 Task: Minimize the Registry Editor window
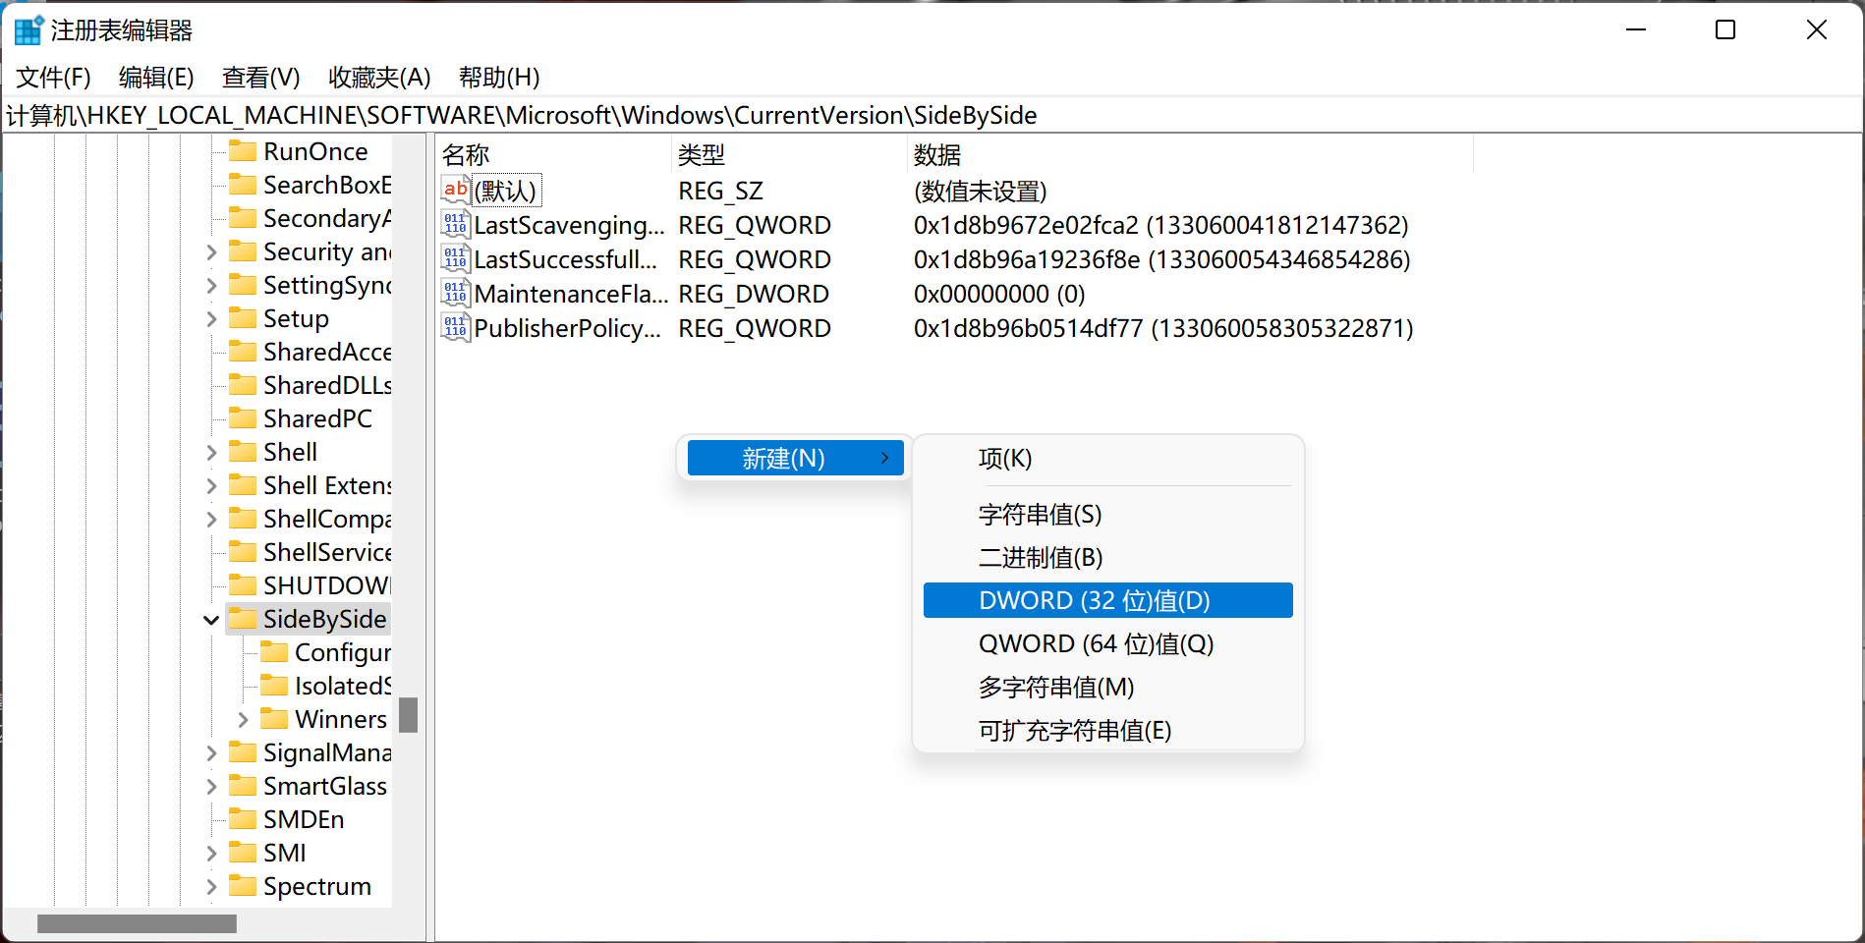[x=1636, y=30]
